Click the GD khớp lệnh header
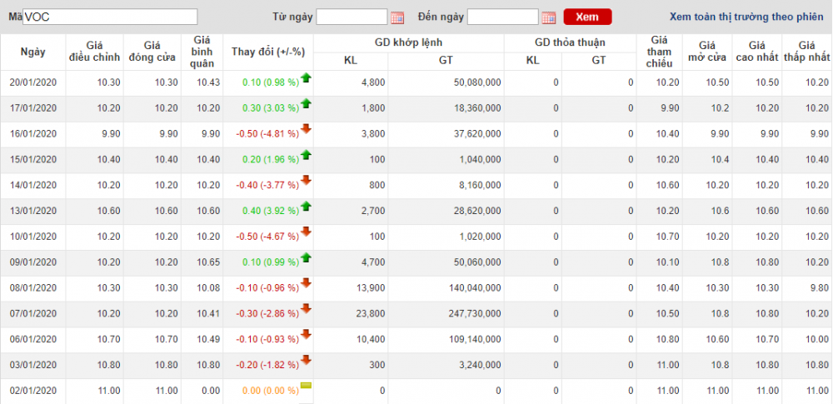This screenshot has width=833, height=404. [x=408, y=43]
